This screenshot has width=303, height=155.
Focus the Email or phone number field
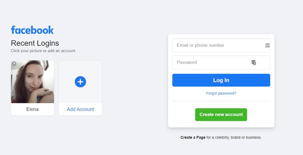(x=217, y=45)
